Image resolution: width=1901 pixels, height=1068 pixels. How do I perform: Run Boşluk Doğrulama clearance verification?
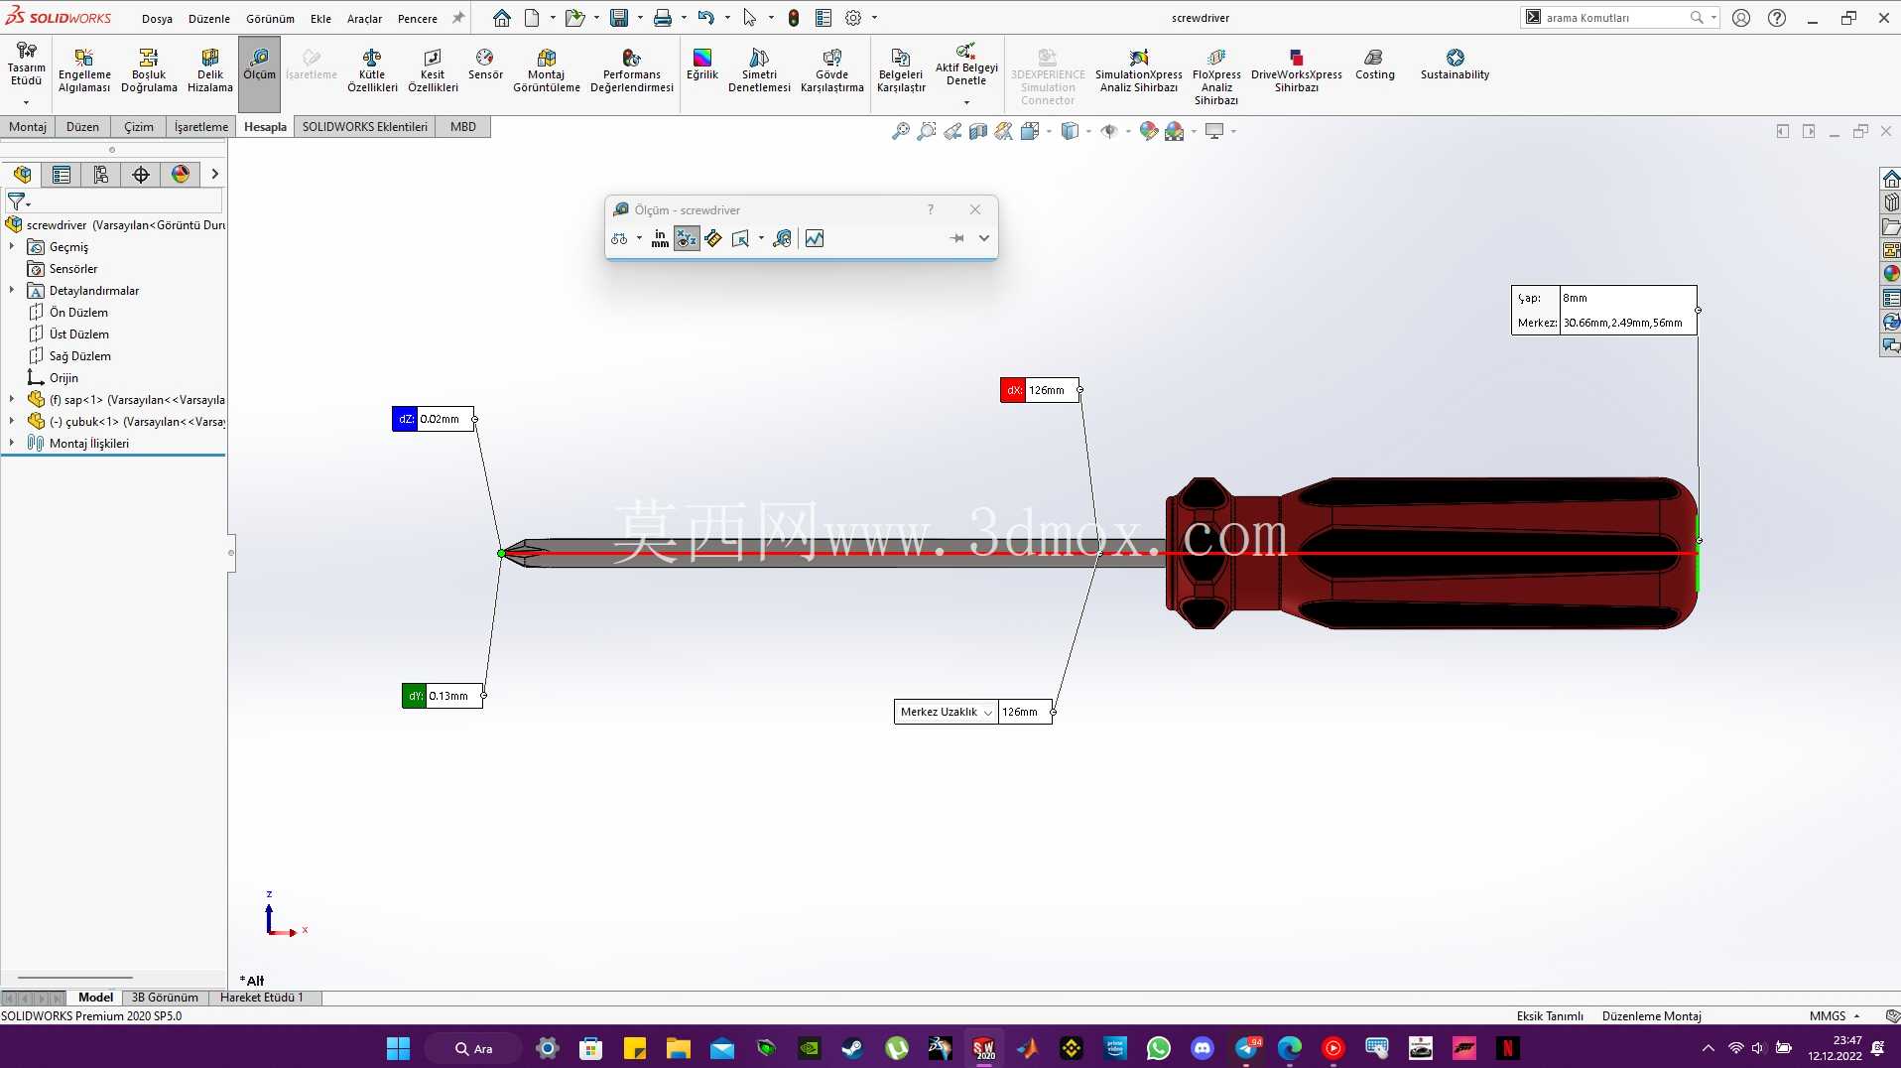tap(149, 70)
